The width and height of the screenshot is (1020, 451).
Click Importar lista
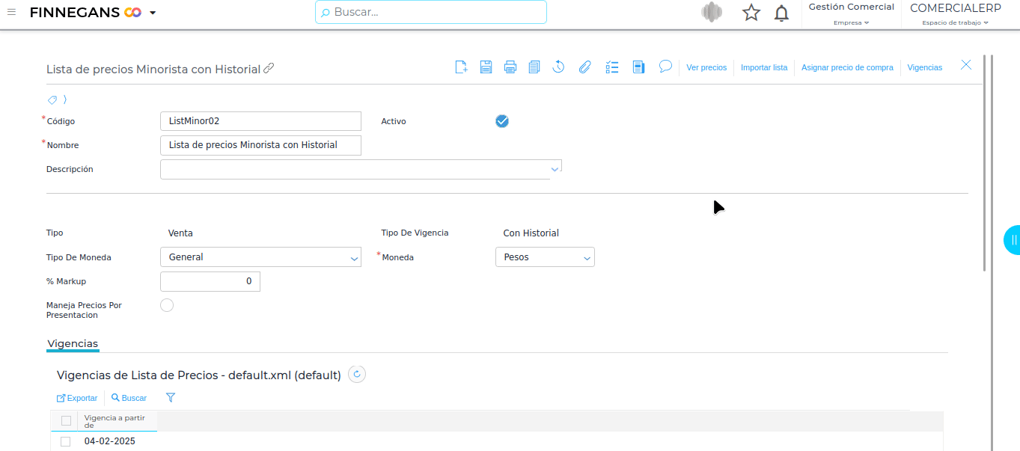(x=764, y=67)
